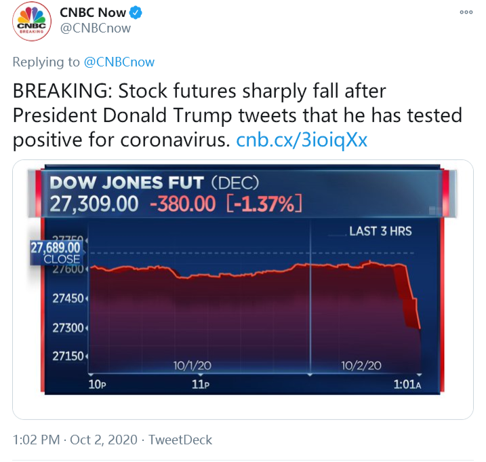Viewport: 486px width, 462px height.
Task: Open @CNBCnow mention in Replying to line
Action: point(119,62)
